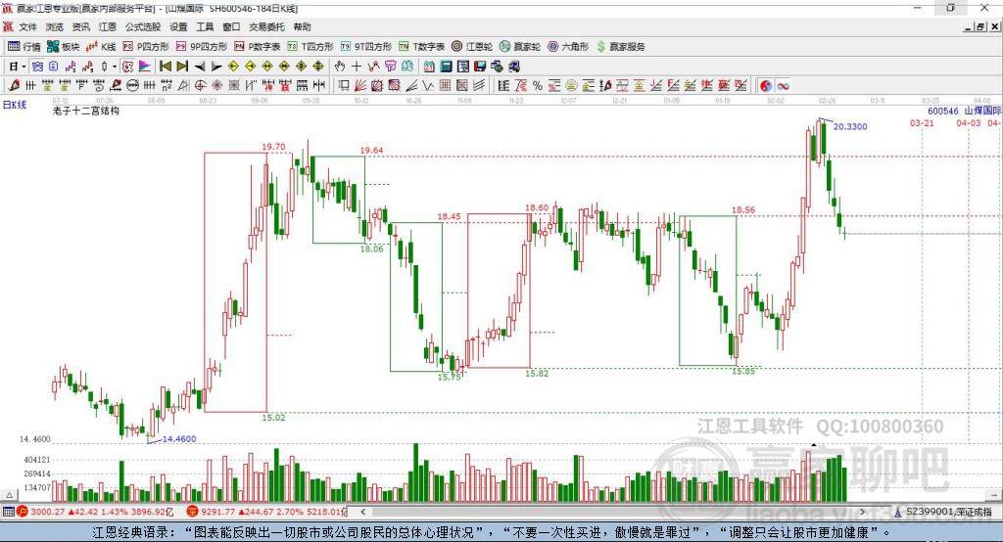Toggle the blue highlighted icon beside 日
Screen dimensions: 1003x542
click(x=37, y=67)
